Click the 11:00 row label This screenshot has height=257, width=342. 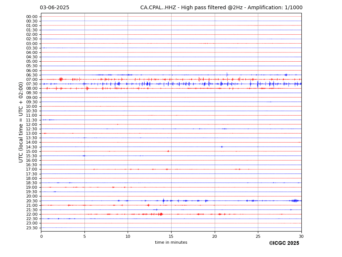click(32, 116)
